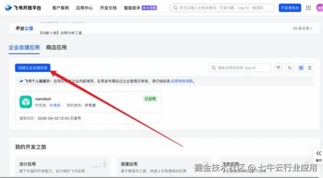Open the app list filter icon

coord(278,68)
